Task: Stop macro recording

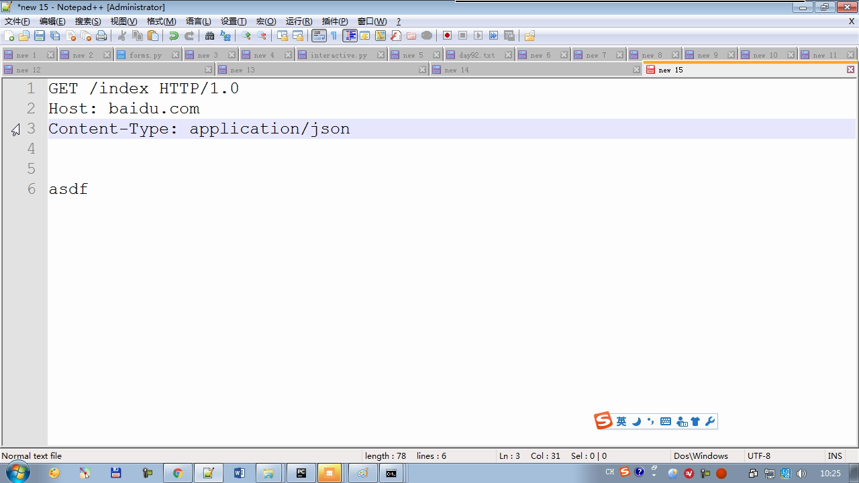Action: pos(462,36)
